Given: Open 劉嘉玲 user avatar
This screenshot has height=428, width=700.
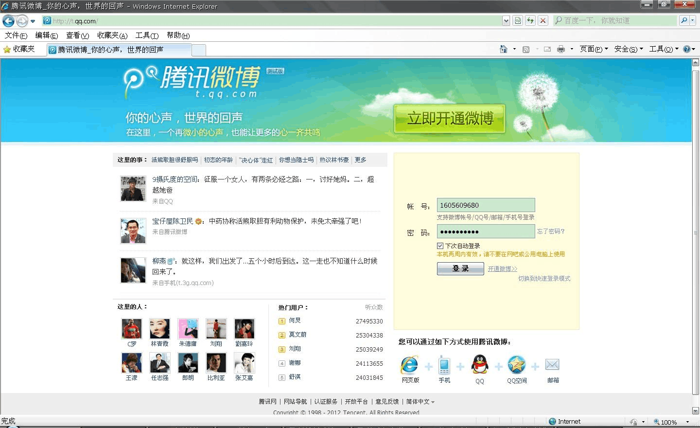Looking at the screenshot, I should click(245, 329).
